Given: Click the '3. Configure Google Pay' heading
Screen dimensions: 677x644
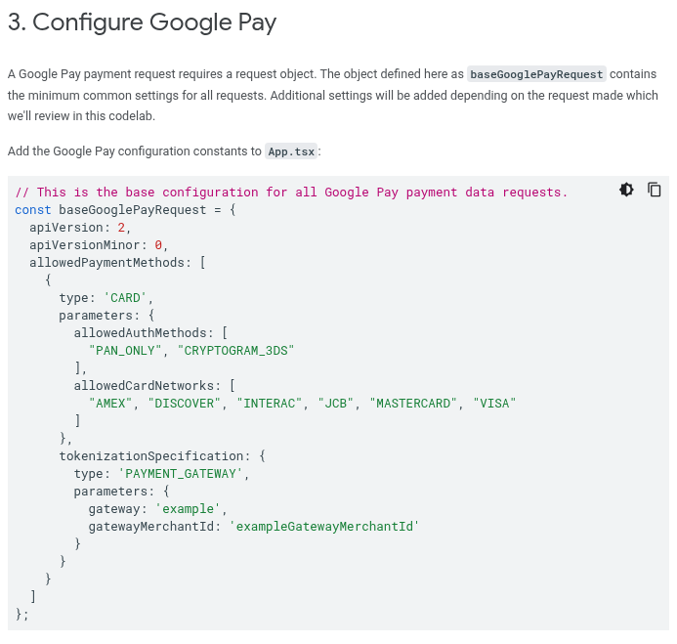Looking at the screenshot, I should [x=142, y=22].
